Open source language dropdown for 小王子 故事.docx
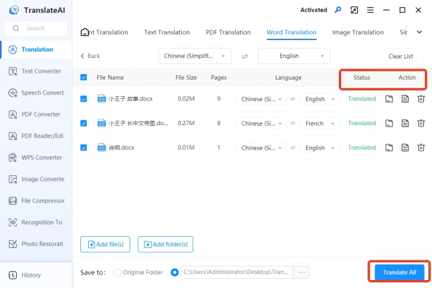Screen dimensions: 432x288 point(260,99)
